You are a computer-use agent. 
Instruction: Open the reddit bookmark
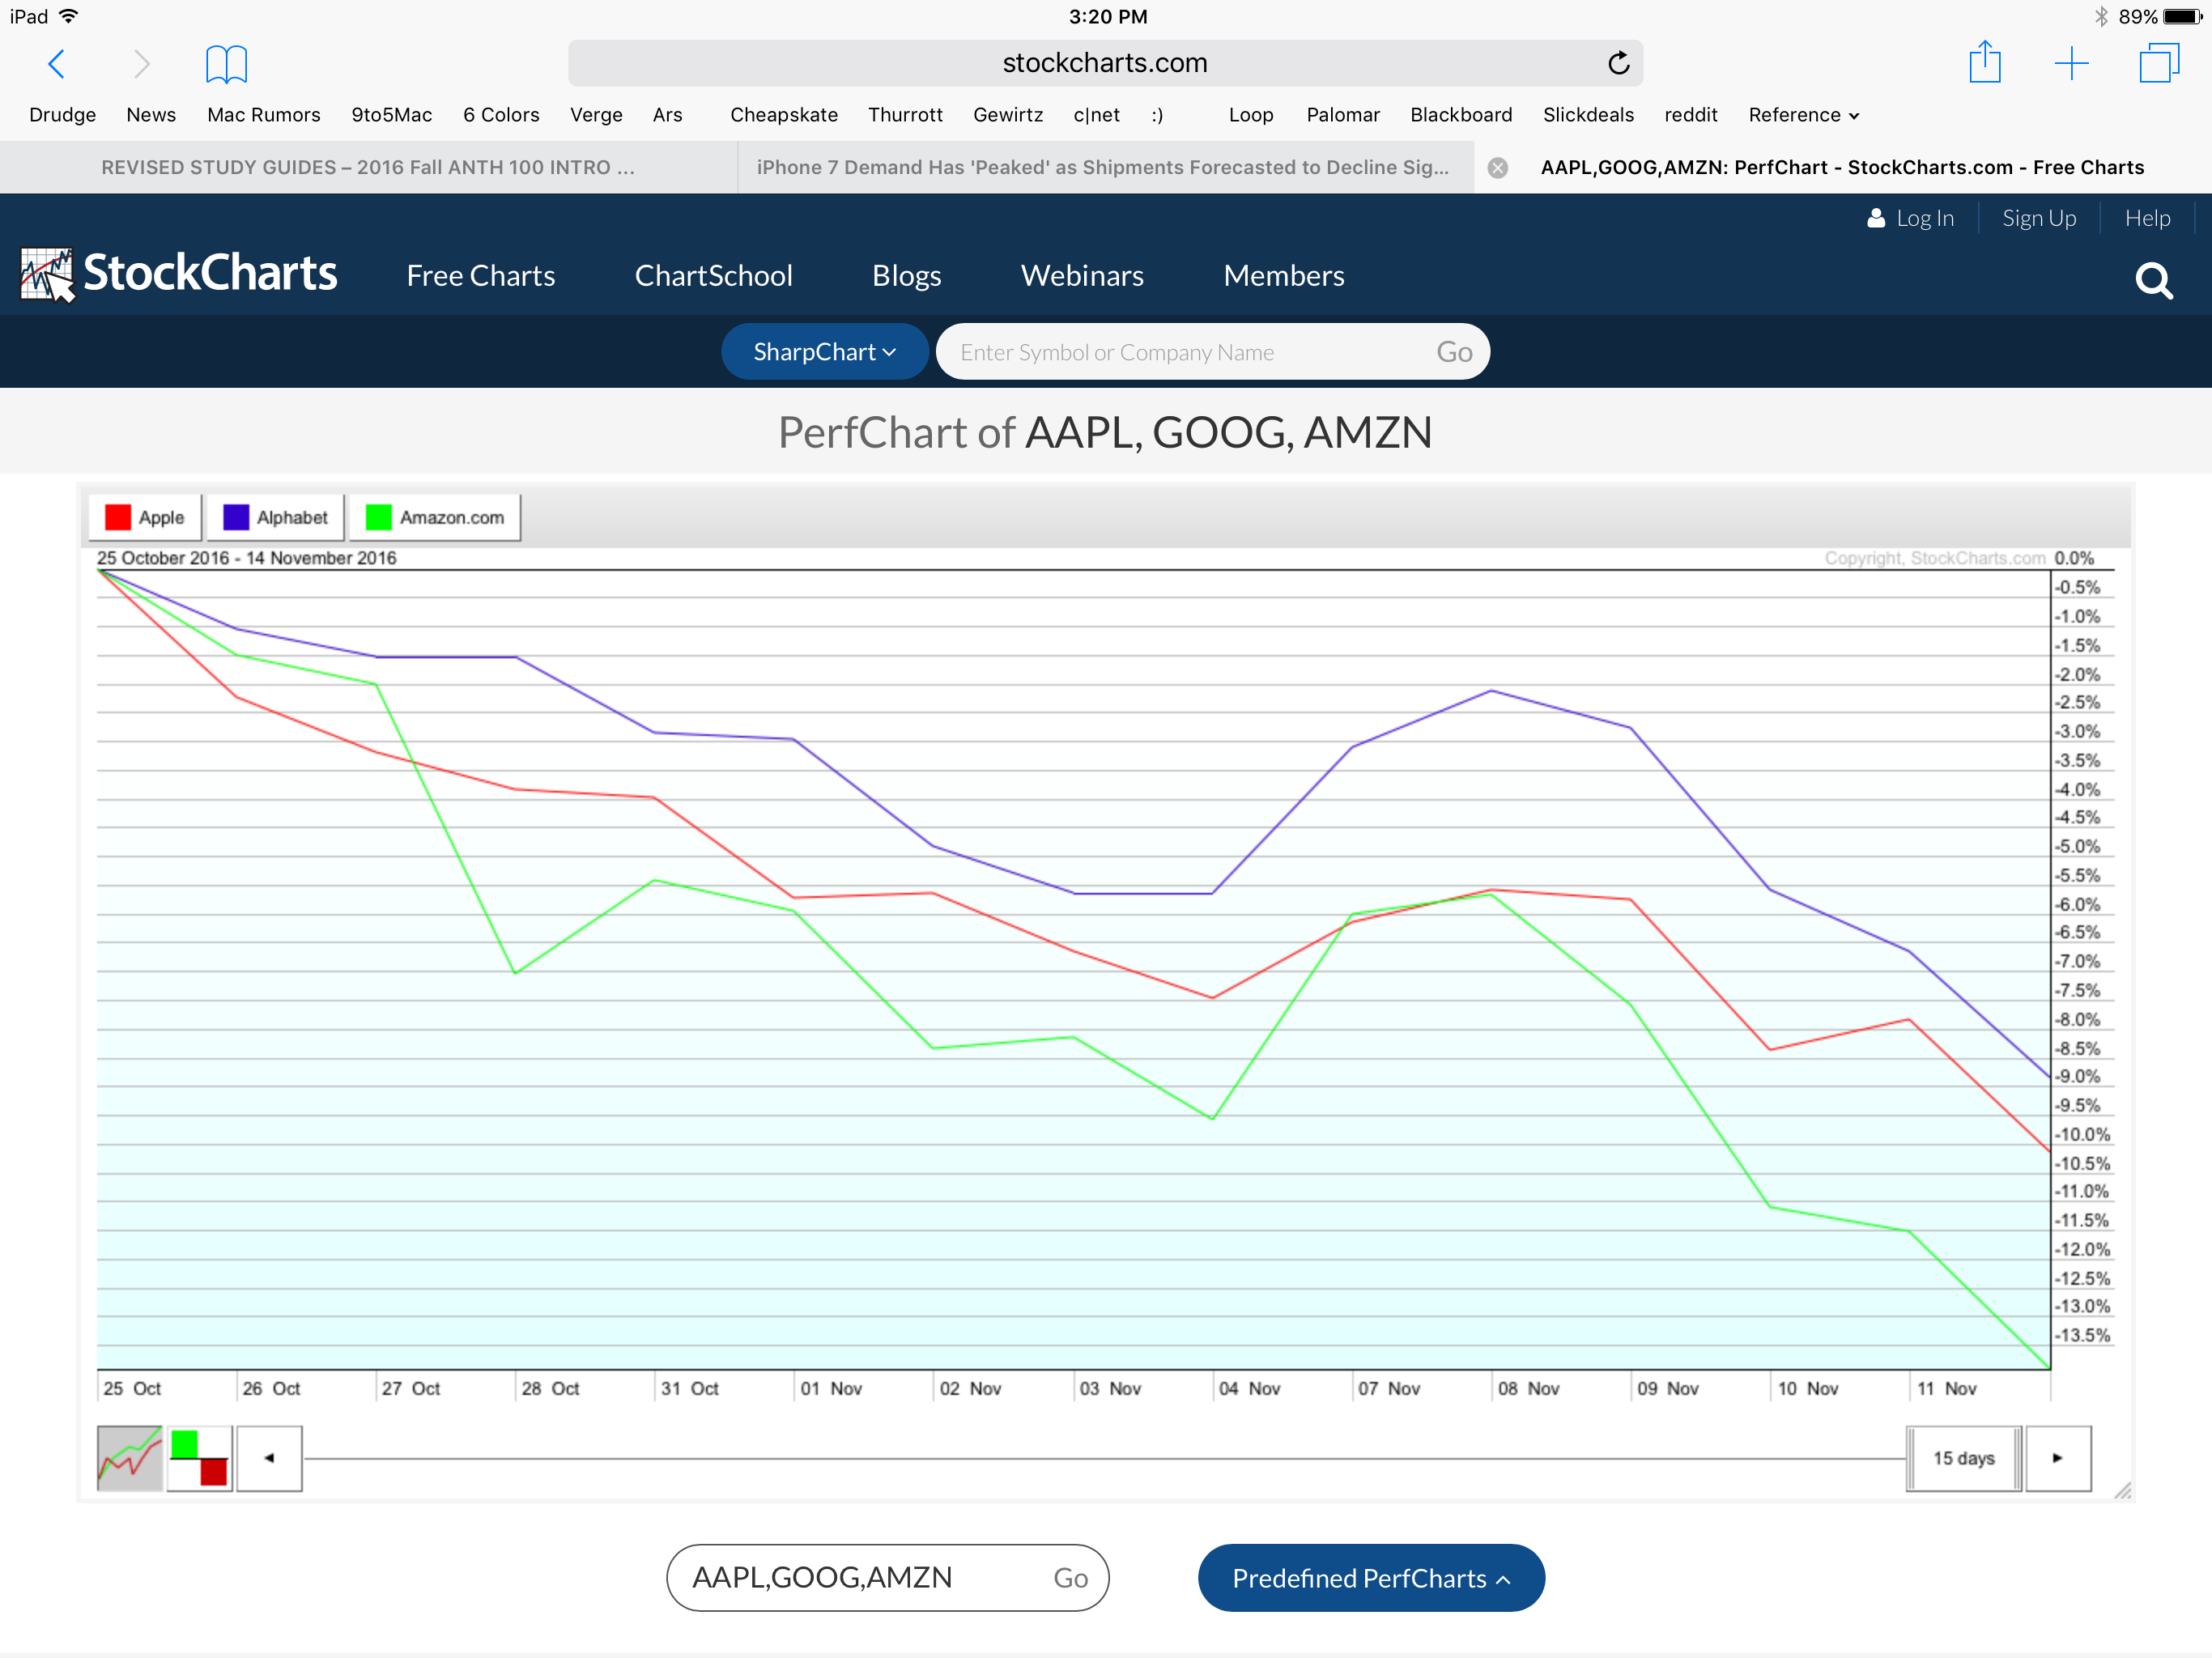(x=1691, y=115)
